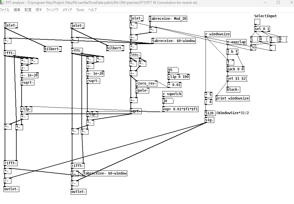
Task: Select the 'rpole~' filter object
Action: point(142,90)
